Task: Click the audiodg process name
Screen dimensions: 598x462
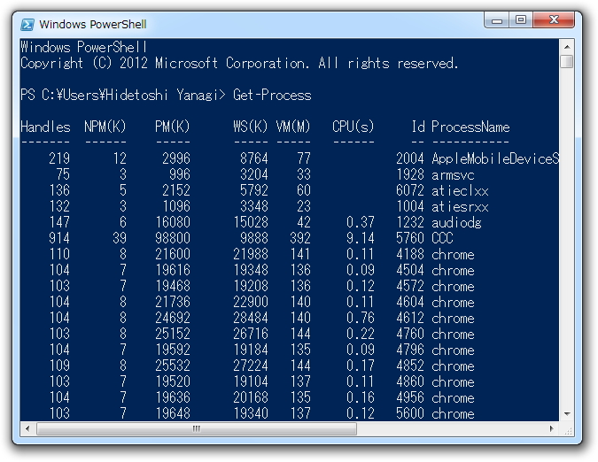Action: (456, 222)
